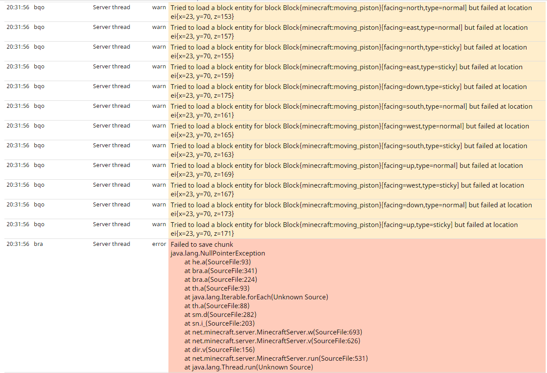Click the MinecraftServer.v(SourceFile:626) stack line

272,341
